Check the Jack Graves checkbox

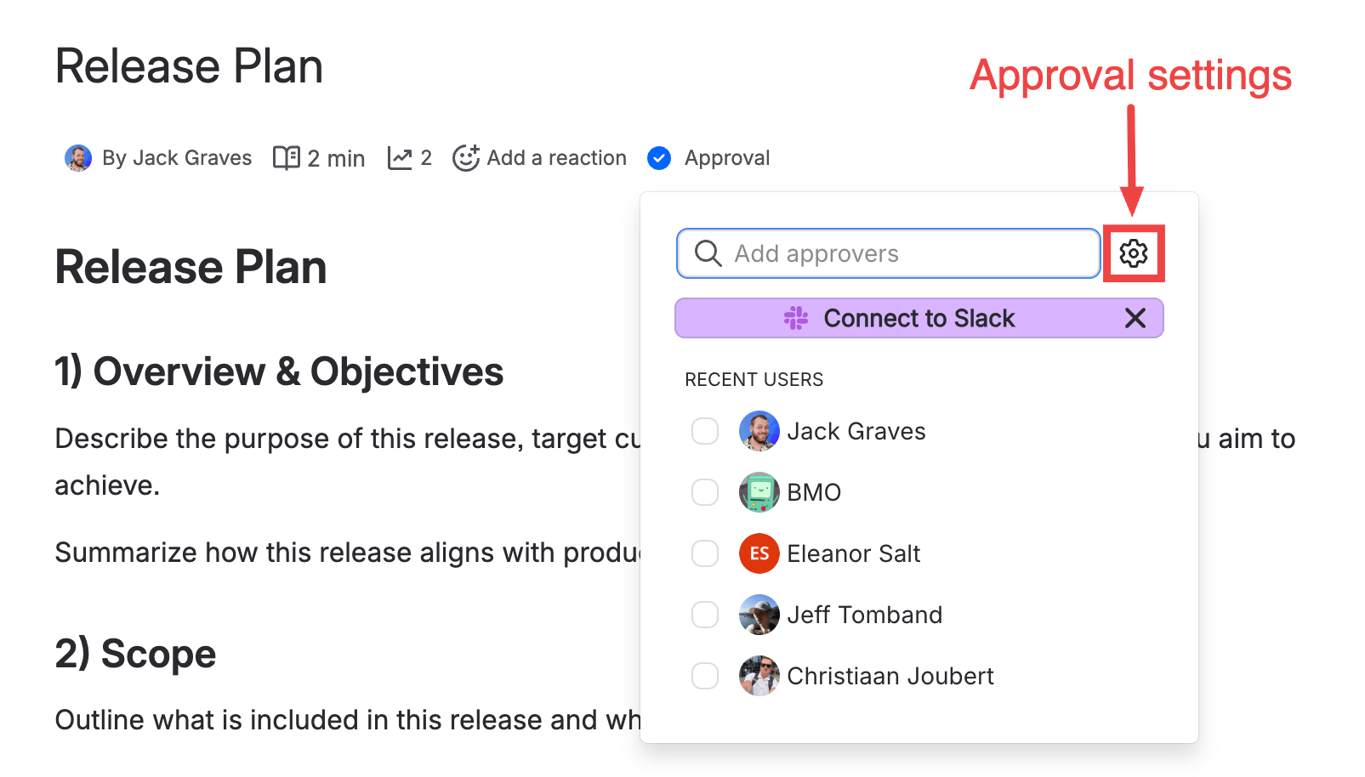[x=705, y=431]
